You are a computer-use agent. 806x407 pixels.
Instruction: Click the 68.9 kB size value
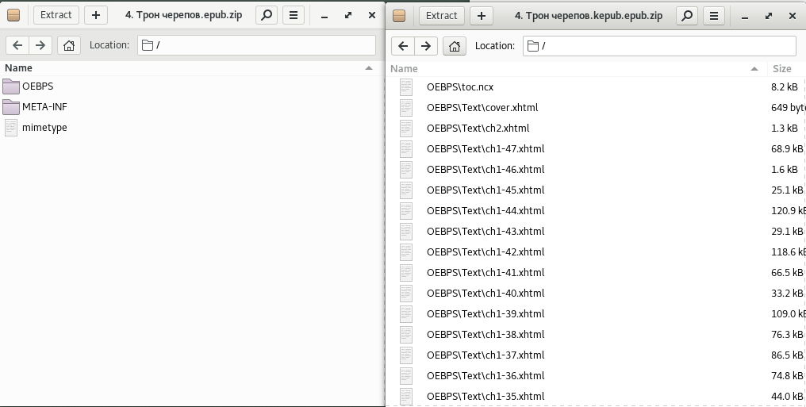(787, 148)
